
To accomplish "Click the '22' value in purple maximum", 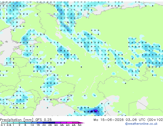I will pyautogui.click(x=95, y=112).
